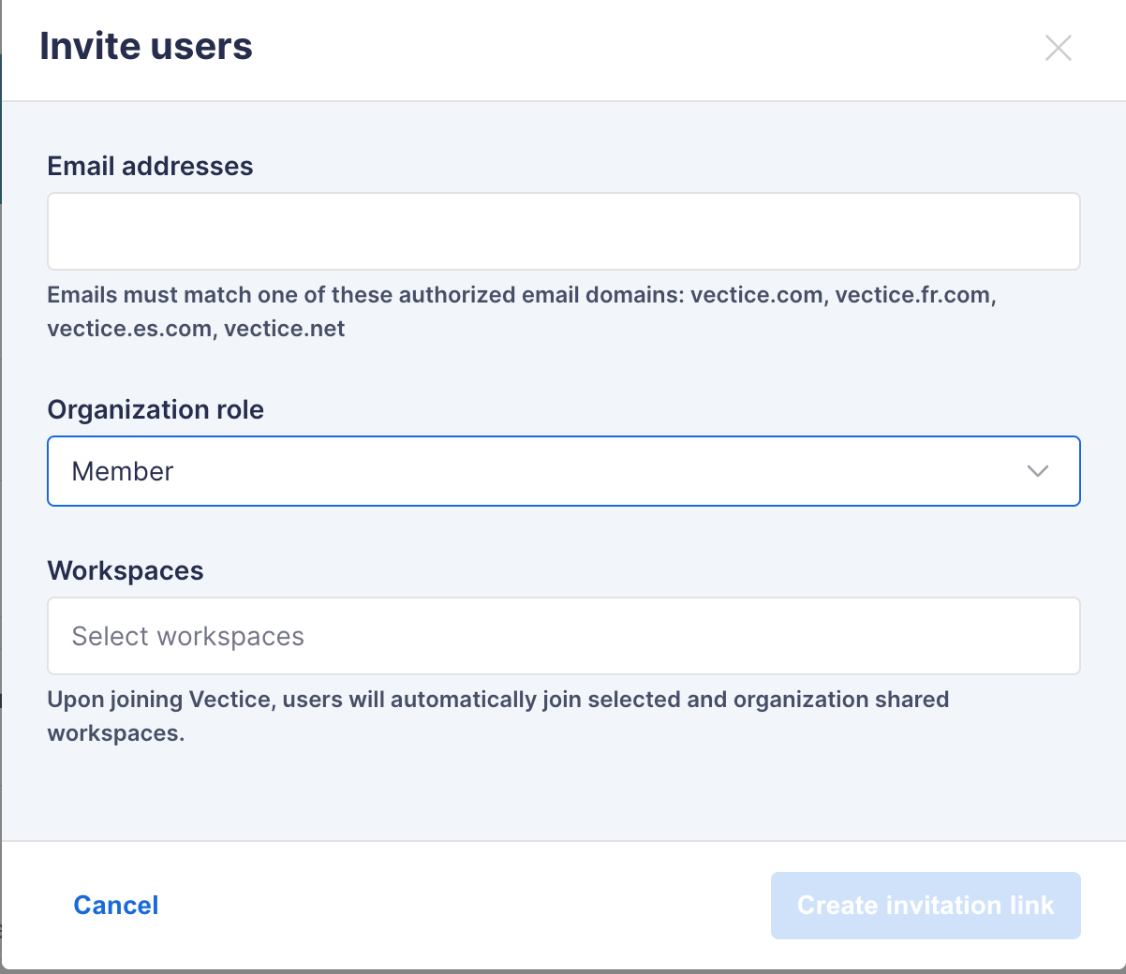Viewport: 1126px width, 974px height.
Task: Click the vectice.es.com domain text
Action: (130, 329)
